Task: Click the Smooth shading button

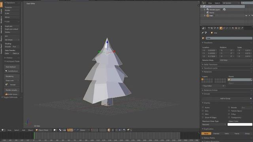Action: pyautogui.click(x=8, y=47)
